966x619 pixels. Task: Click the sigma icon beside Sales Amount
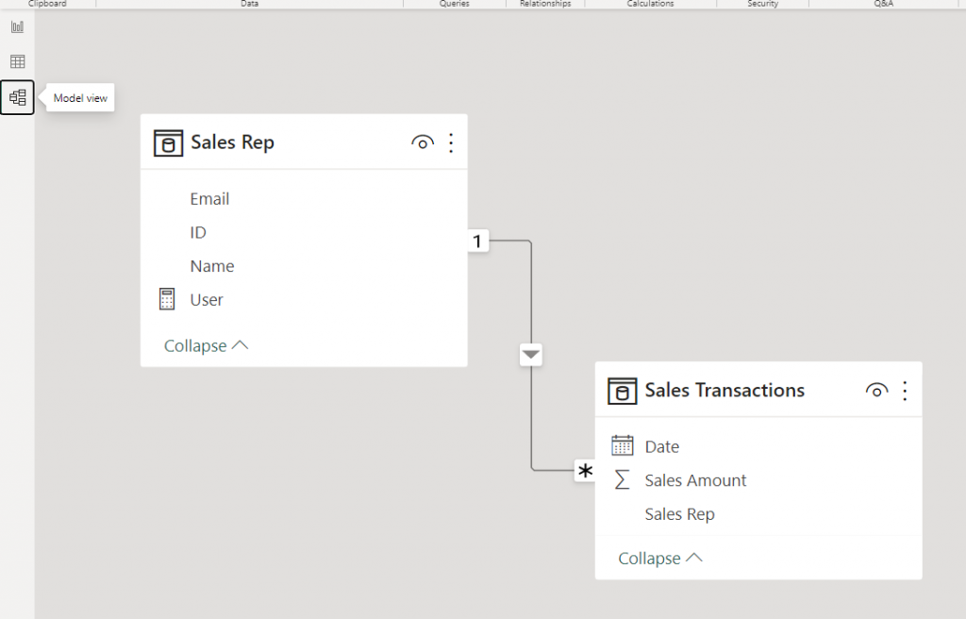coord(622,480)
